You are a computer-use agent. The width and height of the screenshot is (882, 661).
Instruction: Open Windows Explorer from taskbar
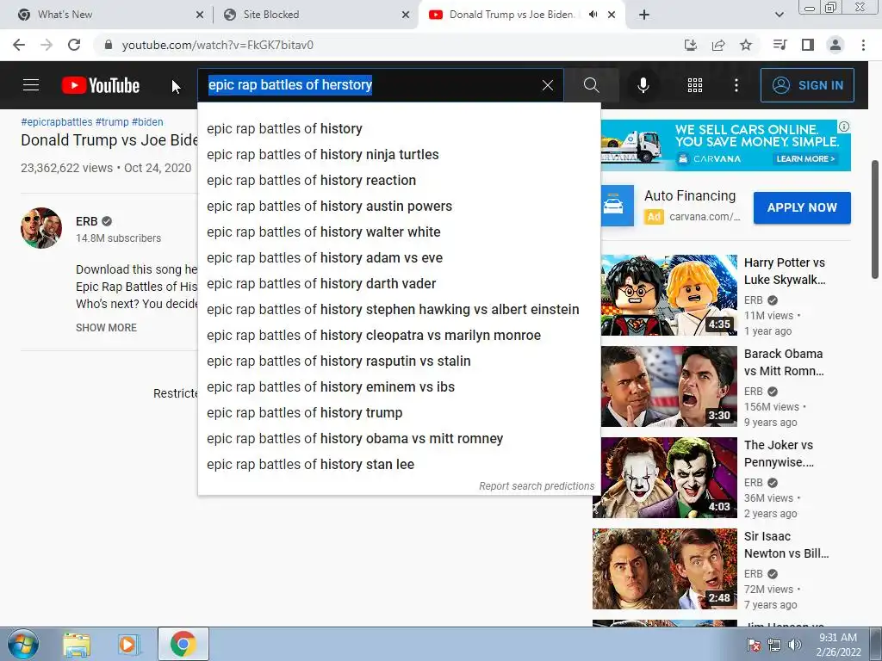click(77, 645)
